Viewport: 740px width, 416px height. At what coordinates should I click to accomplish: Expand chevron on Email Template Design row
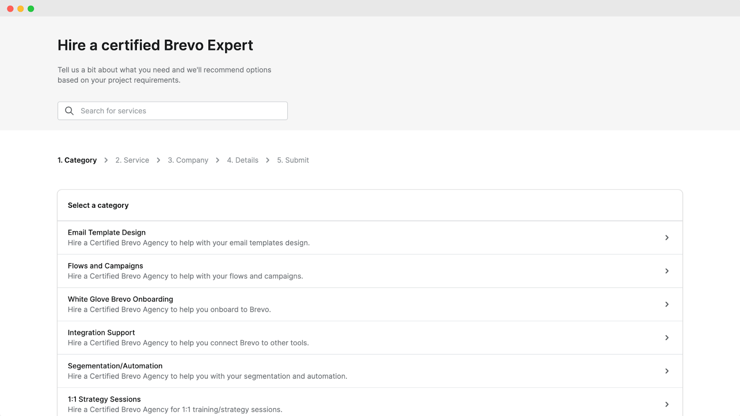667,238
